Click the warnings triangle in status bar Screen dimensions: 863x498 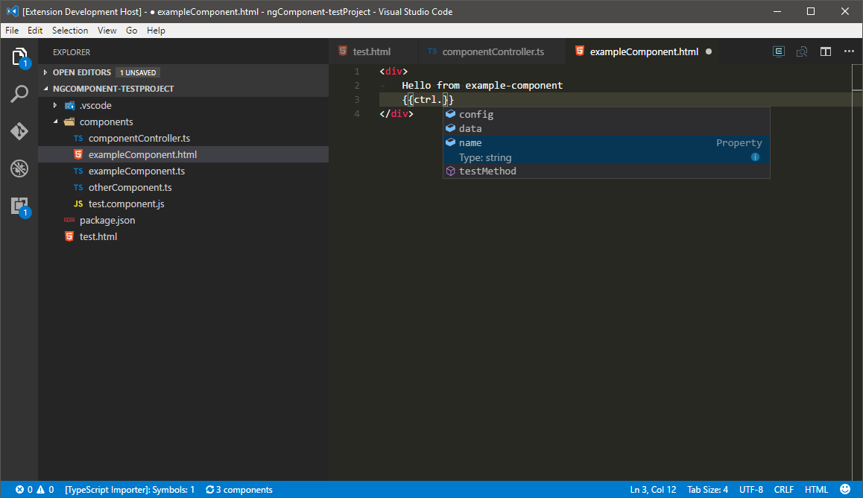coord(41,489)
